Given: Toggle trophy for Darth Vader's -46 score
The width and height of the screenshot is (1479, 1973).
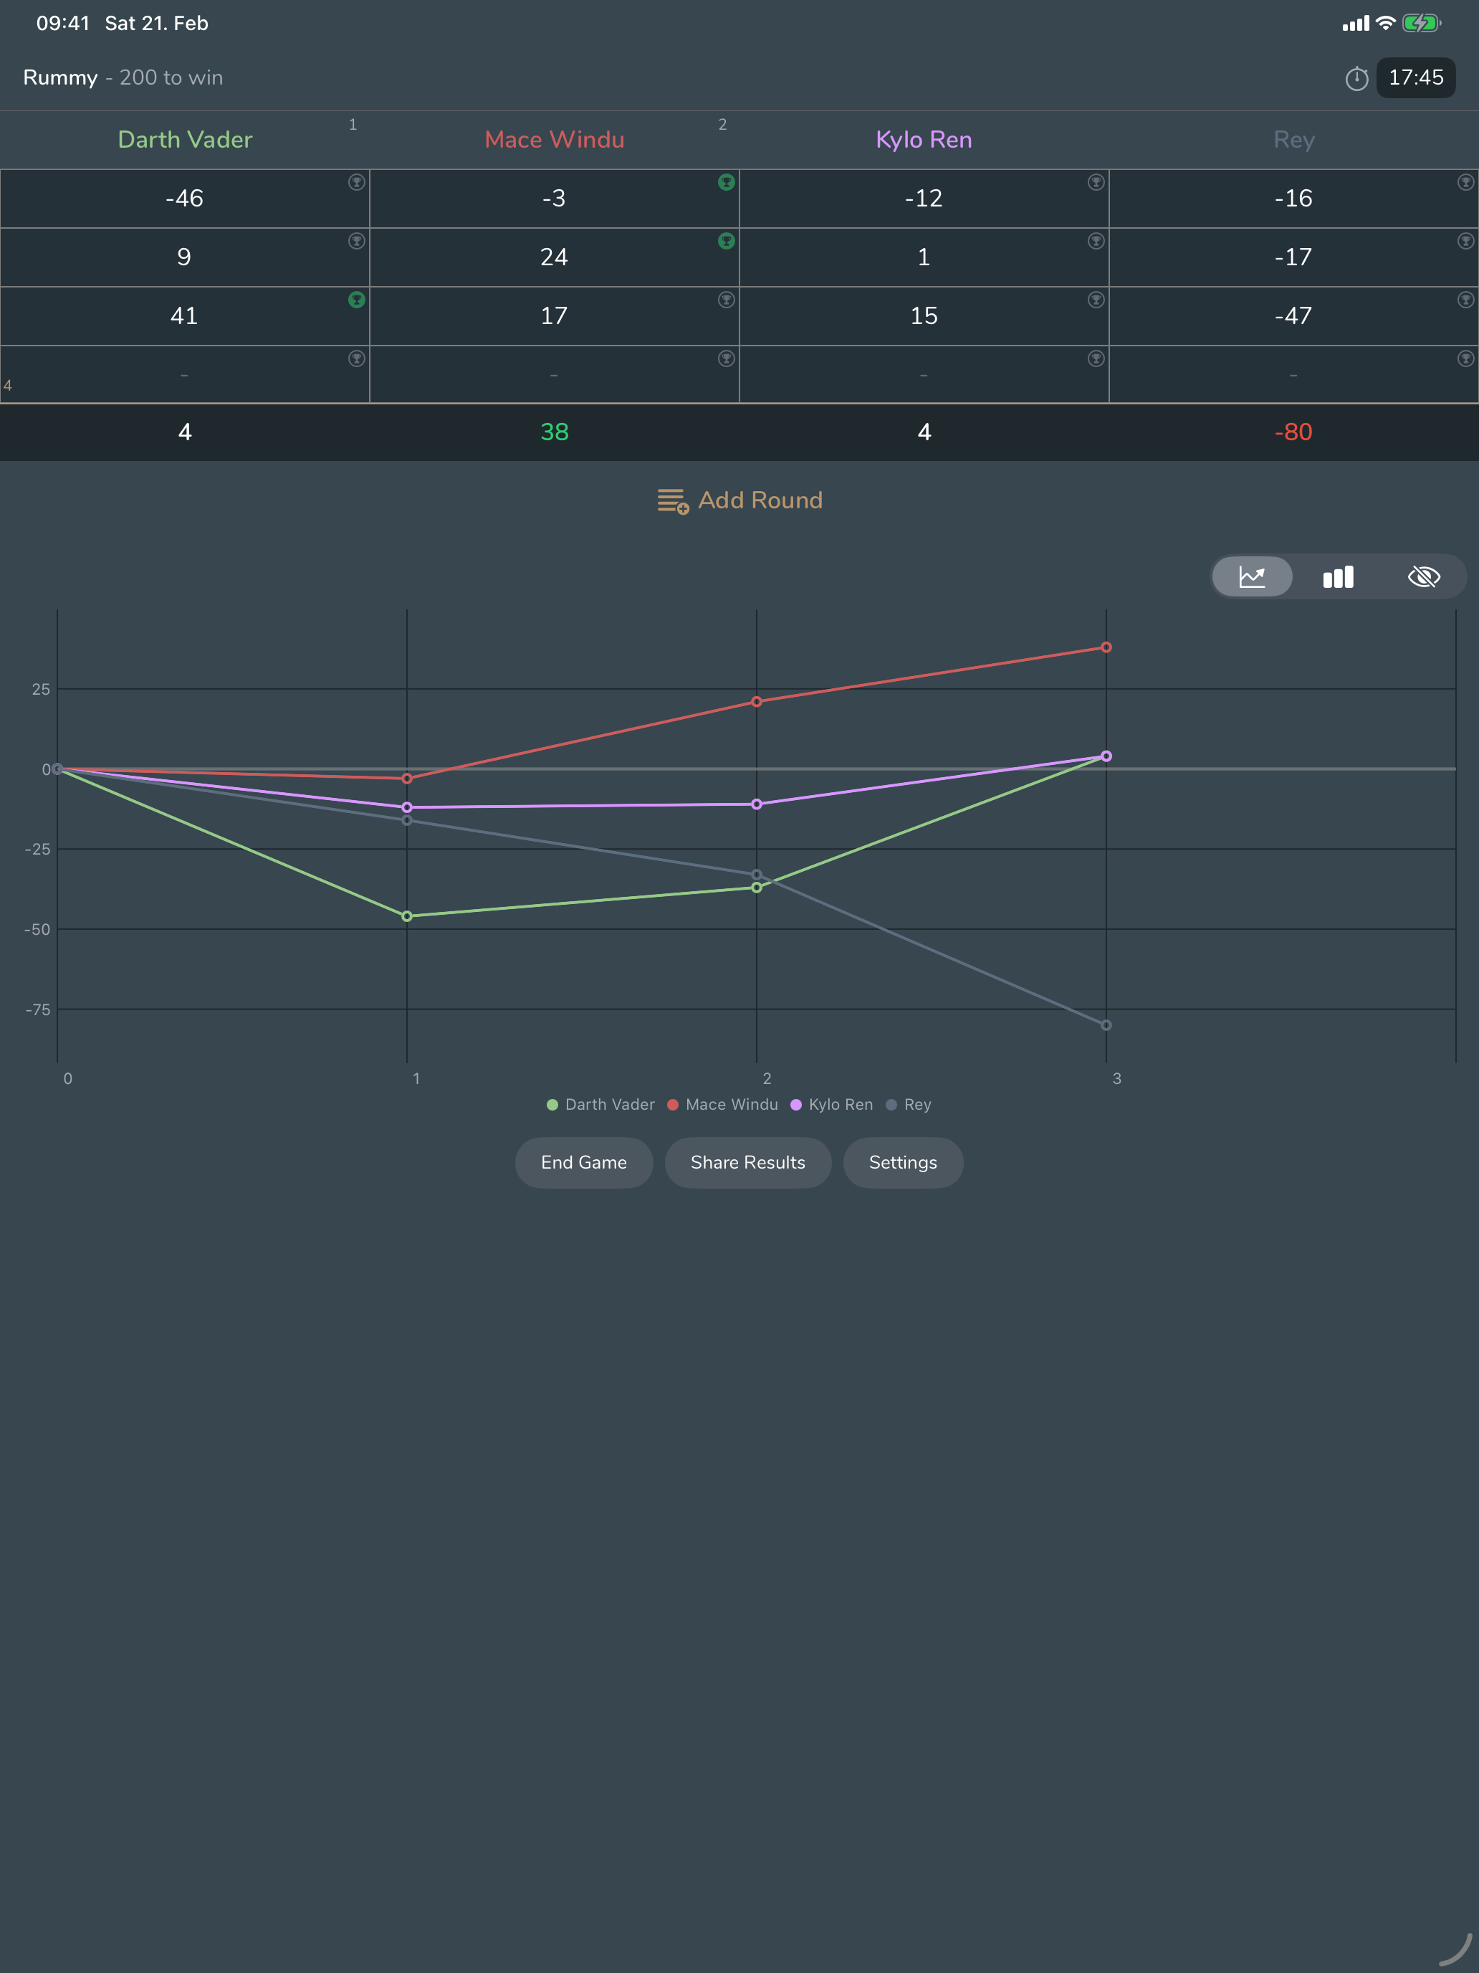Looking at the screenshot, I should 357,182.
